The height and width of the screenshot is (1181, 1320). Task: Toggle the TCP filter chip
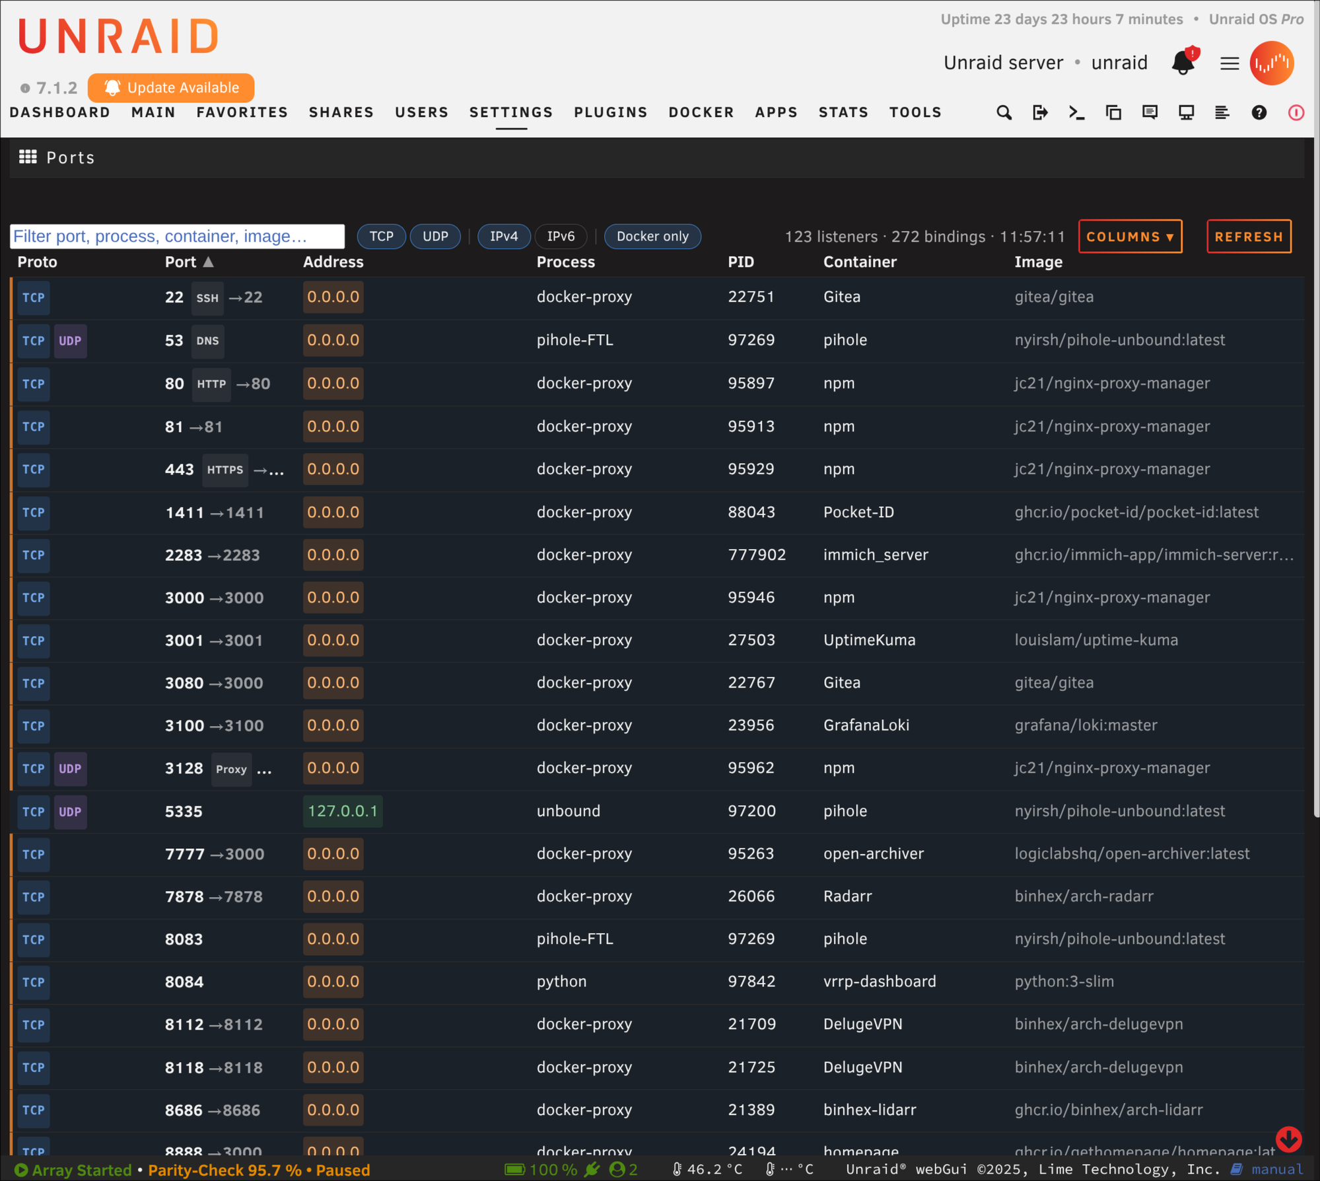(x=381, y=236)
